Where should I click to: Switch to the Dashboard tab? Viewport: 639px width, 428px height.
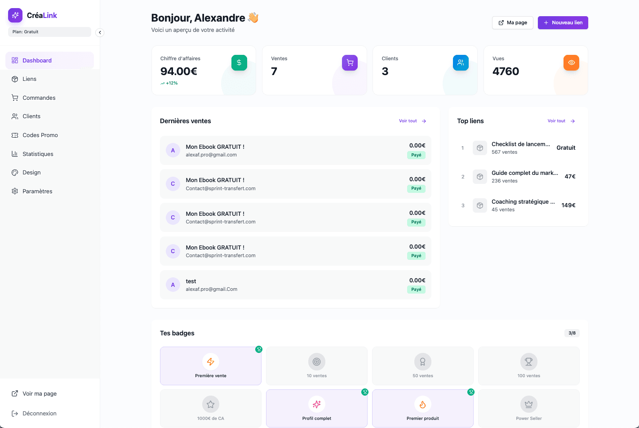point(37,60)
